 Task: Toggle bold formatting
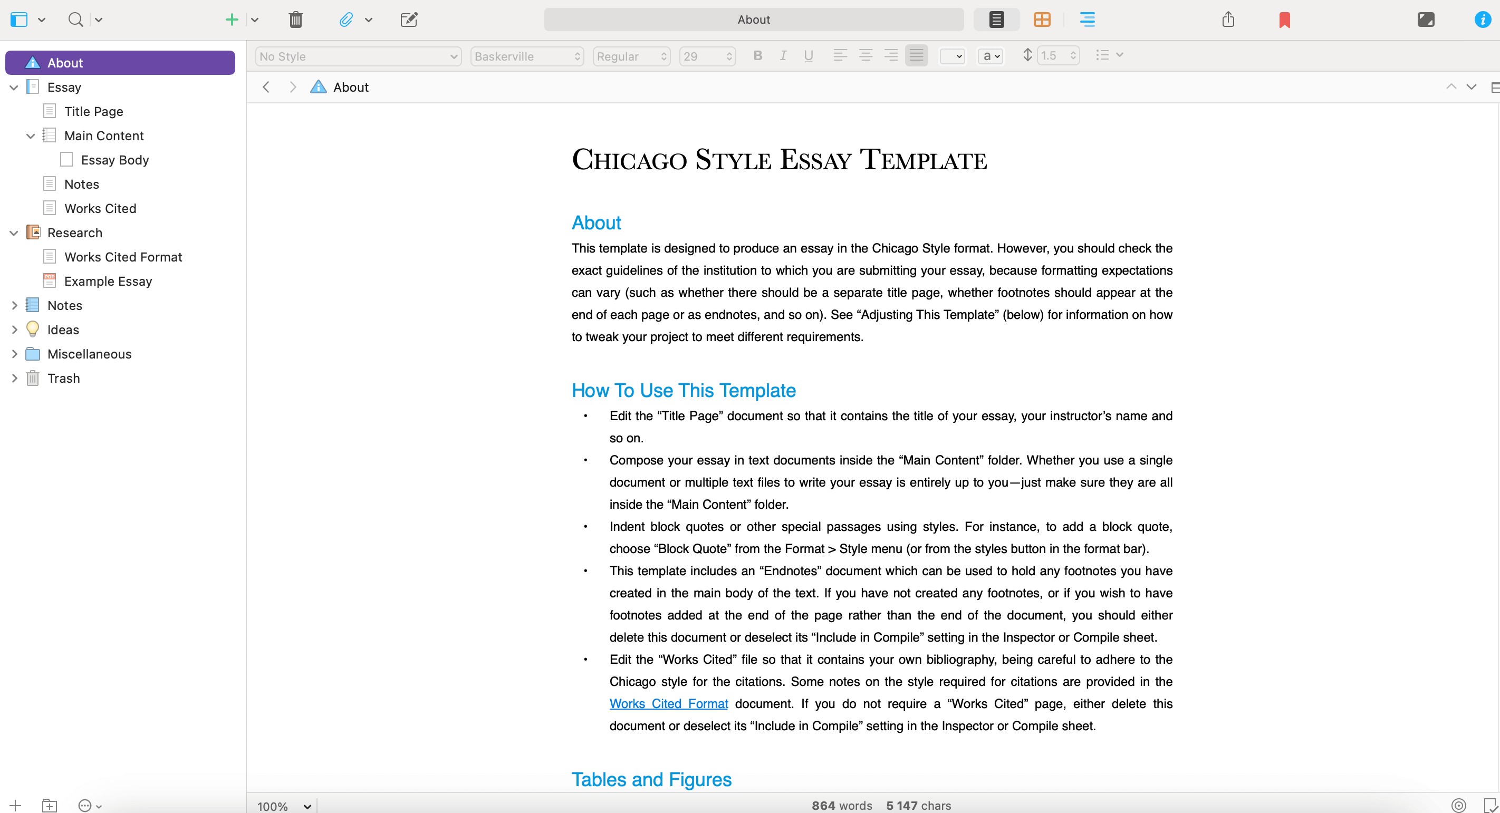coord(757,56)
